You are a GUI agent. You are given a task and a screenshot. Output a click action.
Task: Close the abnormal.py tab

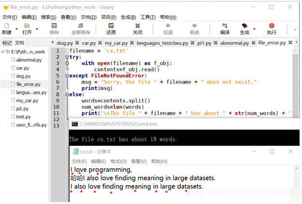[x=254, y=43]
